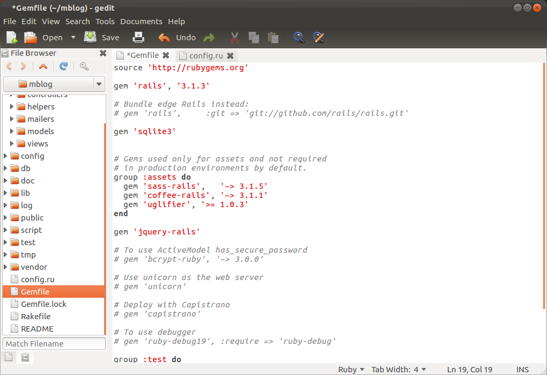547x375 pixels.
Task: Click the Cut scissors icon
Action: pyautogui.click(x=235, y=38)
